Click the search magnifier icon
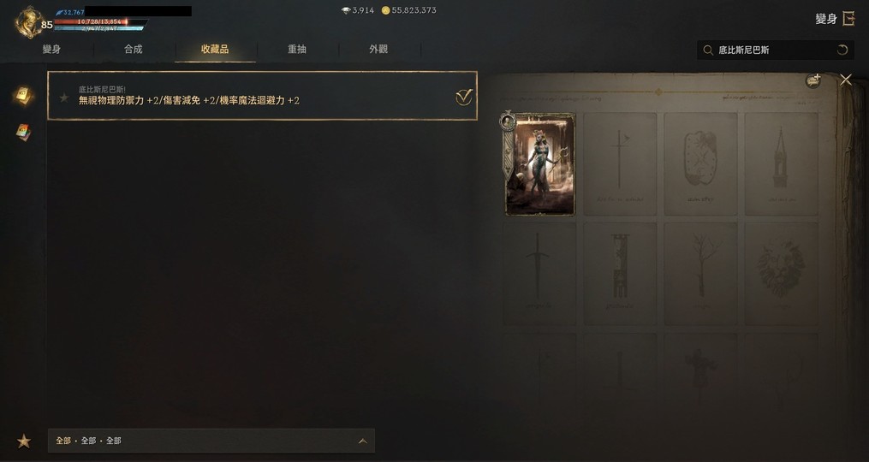Viewport: 869px width, 462px height. (x=708, y=50)
